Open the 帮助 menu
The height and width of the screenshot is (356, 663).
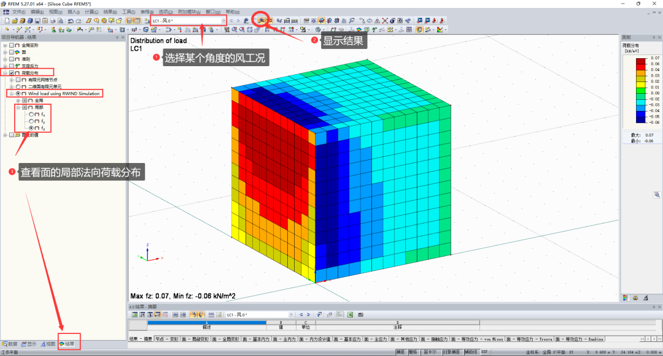tap(233, 12)
